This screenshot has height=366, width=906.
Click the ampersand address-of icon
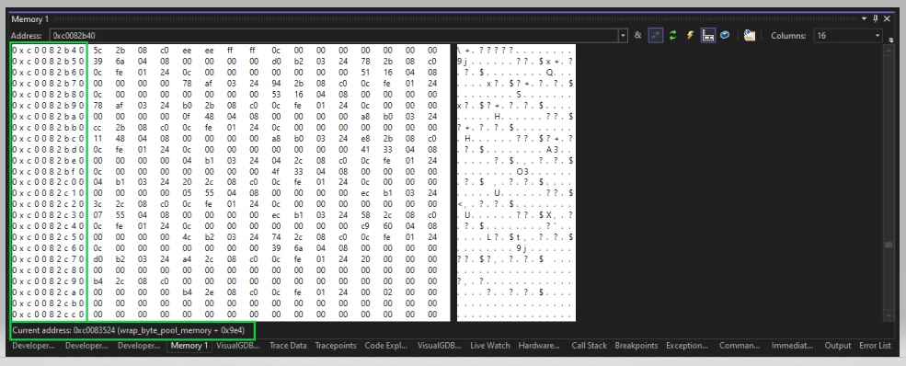click(638, 35)
